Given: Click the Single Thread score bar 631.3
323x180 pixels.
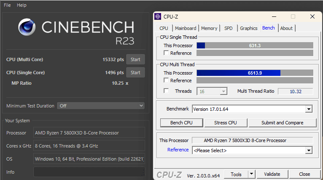Looking at the screenshot, I should [255, 45].
